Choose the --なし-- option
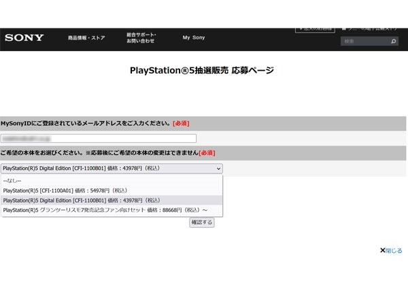The image size is (408, 287). coord(112,181)
